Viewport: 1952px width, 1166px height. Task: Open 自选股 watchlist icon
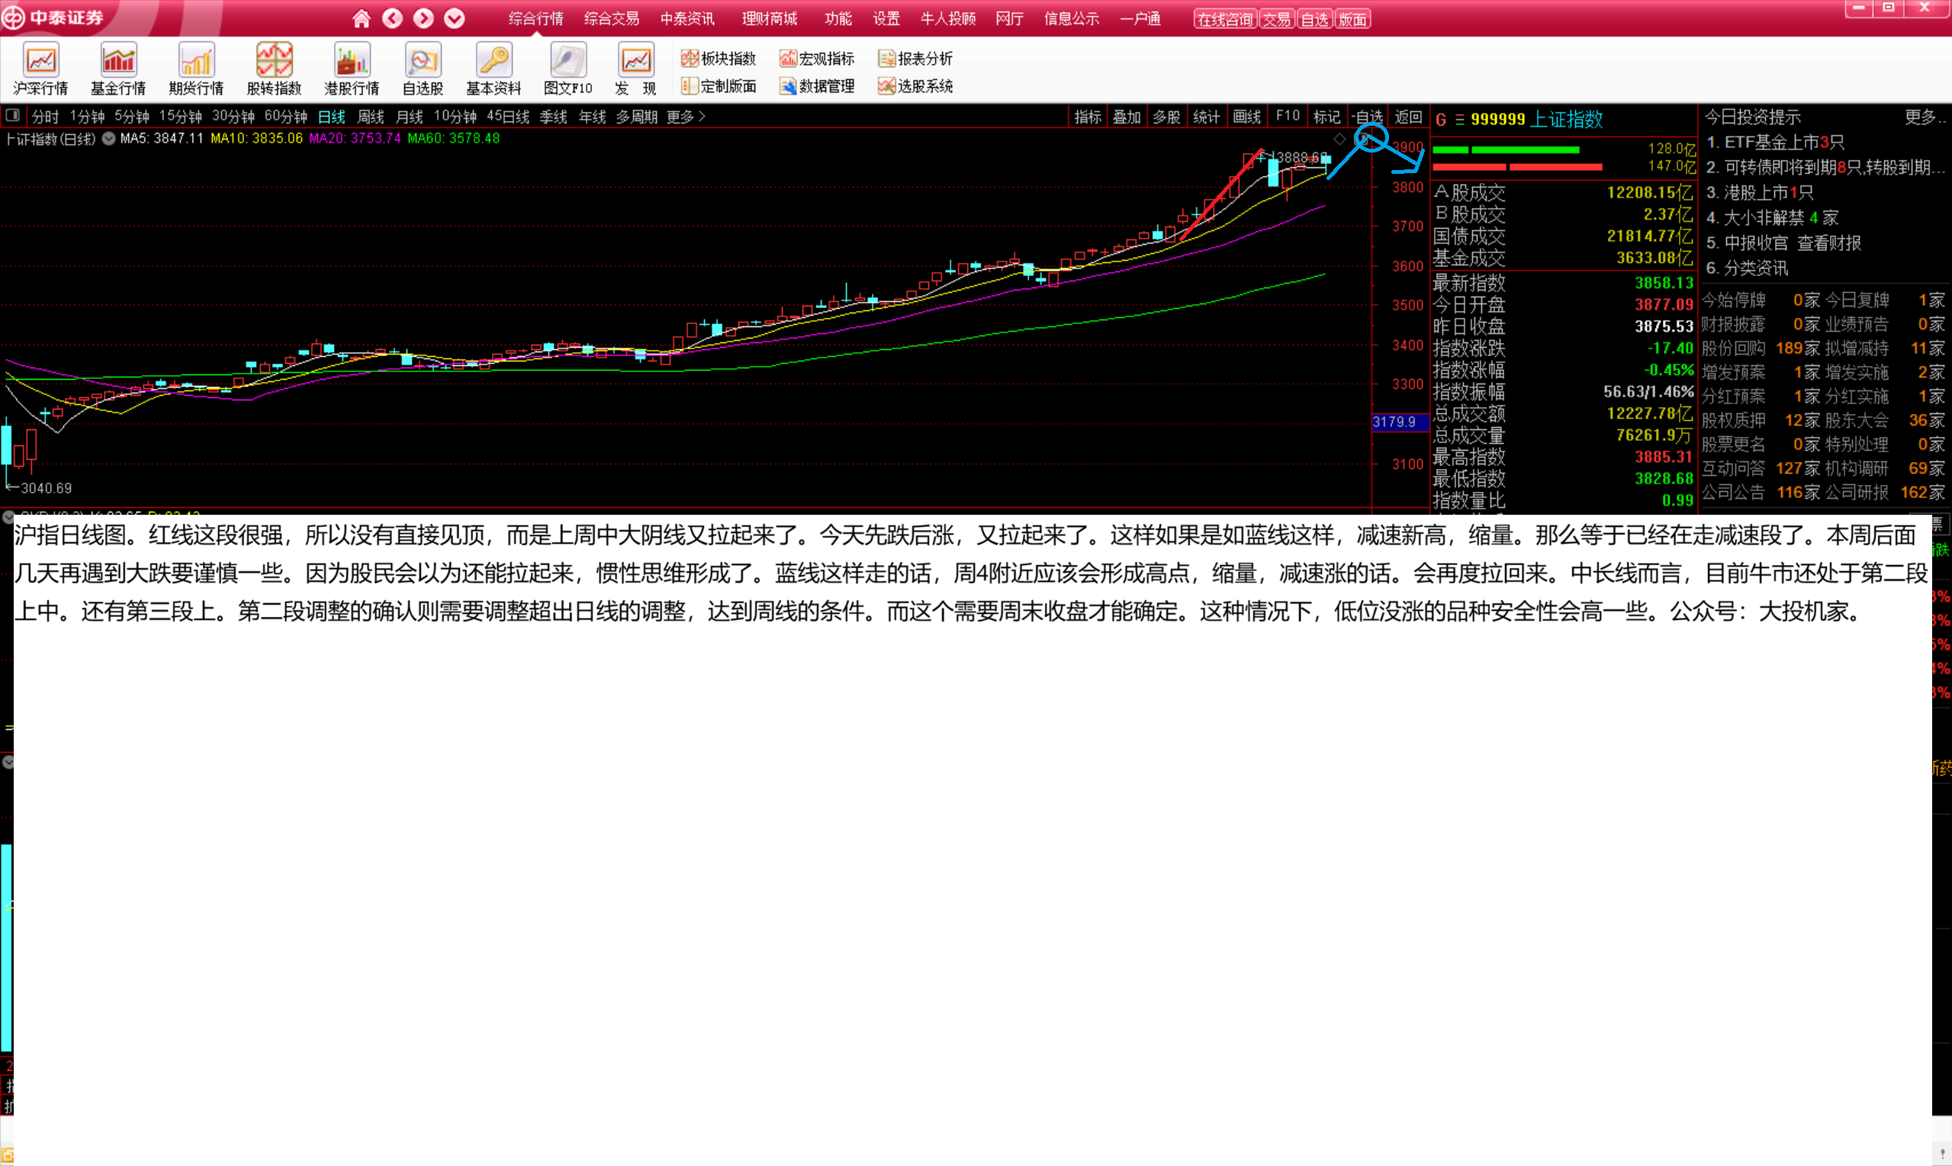[x=423, y=69]
